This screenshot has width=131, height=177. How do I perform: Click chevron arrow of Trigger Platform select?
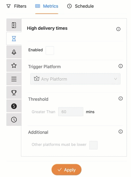pyautogui.click(x=115, y=79)
